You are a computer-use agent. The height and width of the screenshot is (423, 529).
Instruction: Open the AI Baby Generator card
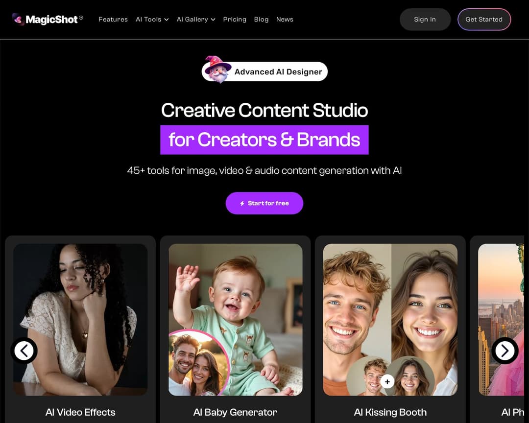click(235, 329)
